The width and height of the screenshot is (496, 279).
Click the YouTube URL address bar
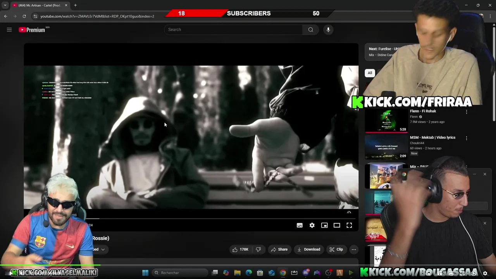(x=97, y=16)
